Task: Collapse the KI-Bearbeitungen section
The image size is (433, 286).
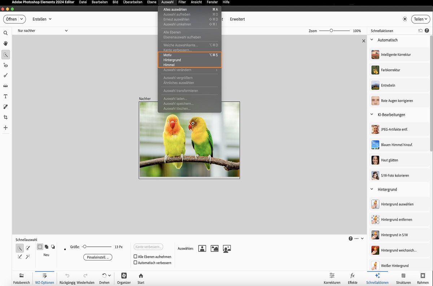Action: coord(372,115)
